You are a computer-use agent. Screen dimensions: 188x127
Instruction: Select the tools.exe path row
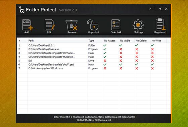point(94,49)
